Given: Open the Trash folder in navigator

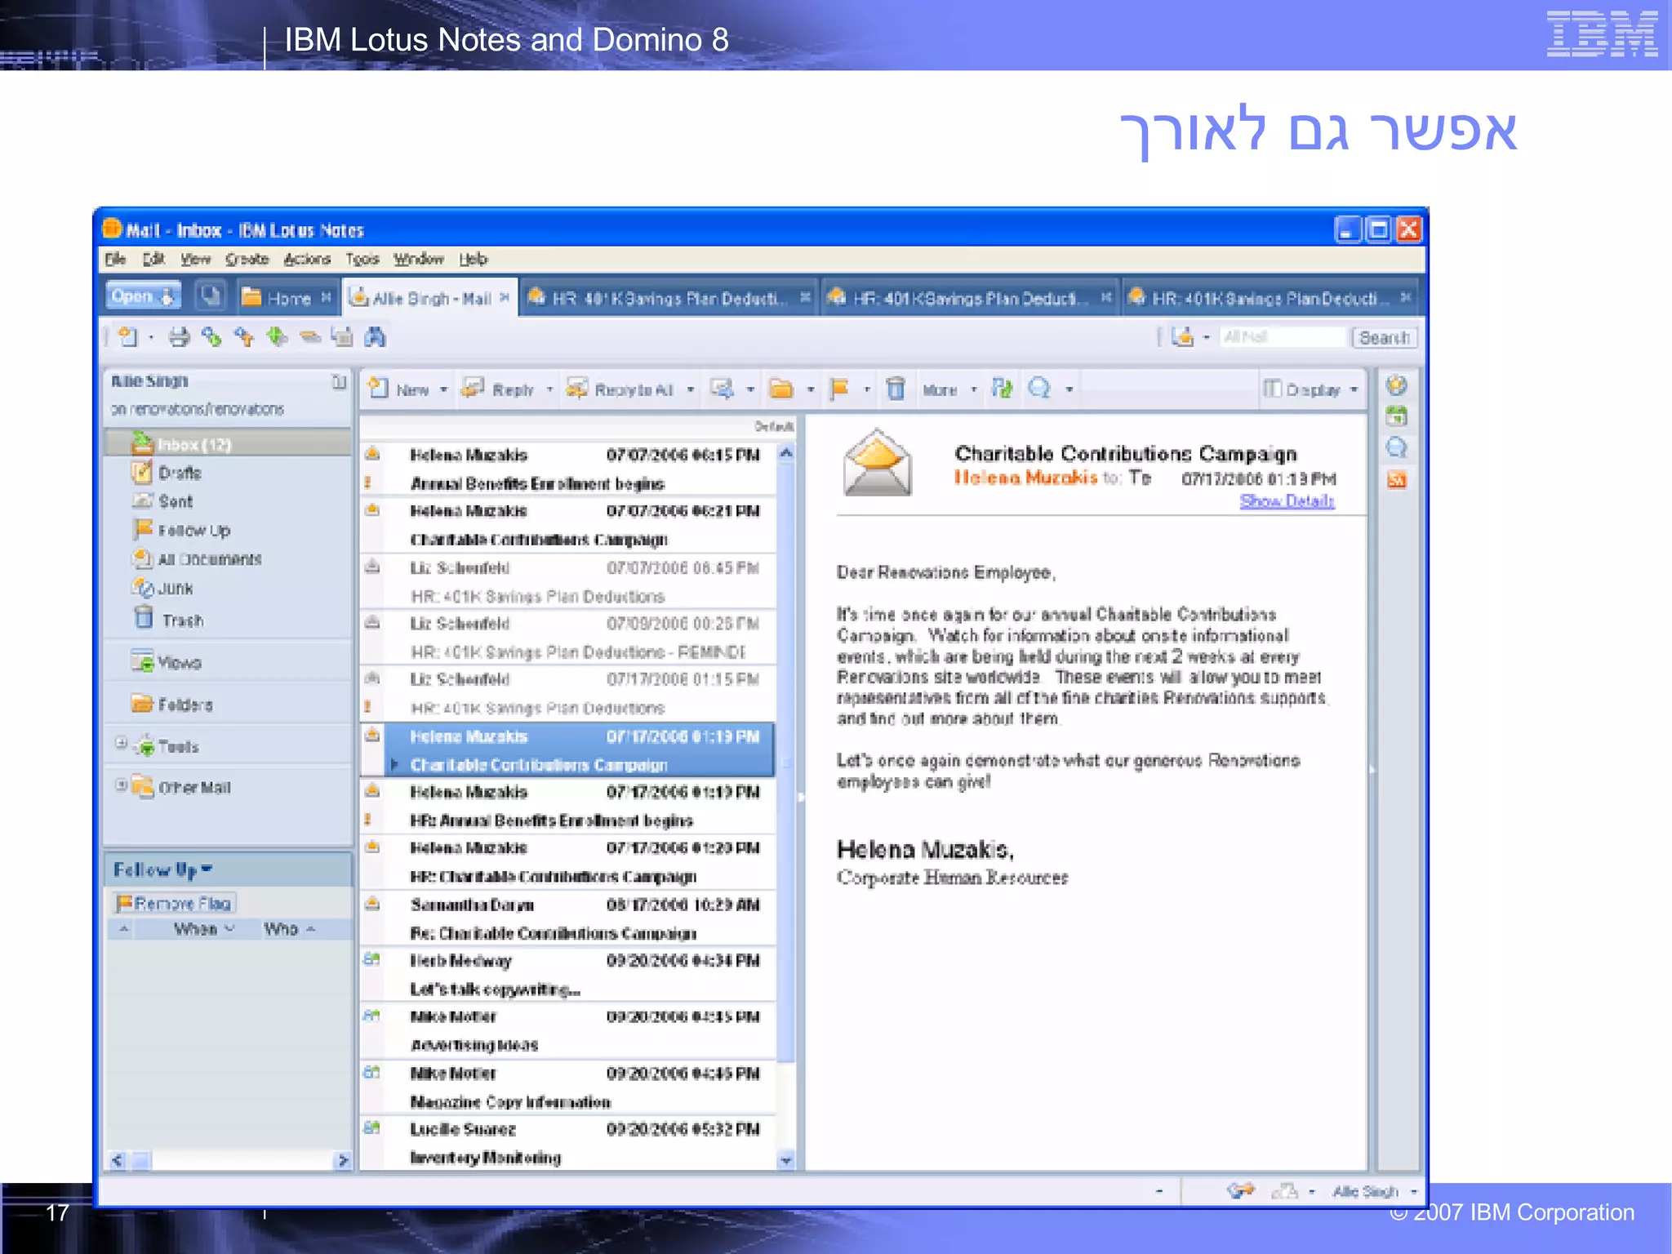Looking at the screenshot, I should pyautogui.click(x=182, y=620).
